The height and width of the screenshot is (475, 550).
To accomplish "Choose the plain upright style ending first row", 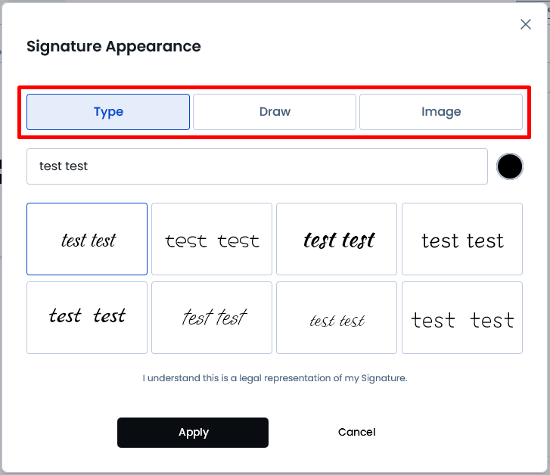I will [x=462, y=239].
